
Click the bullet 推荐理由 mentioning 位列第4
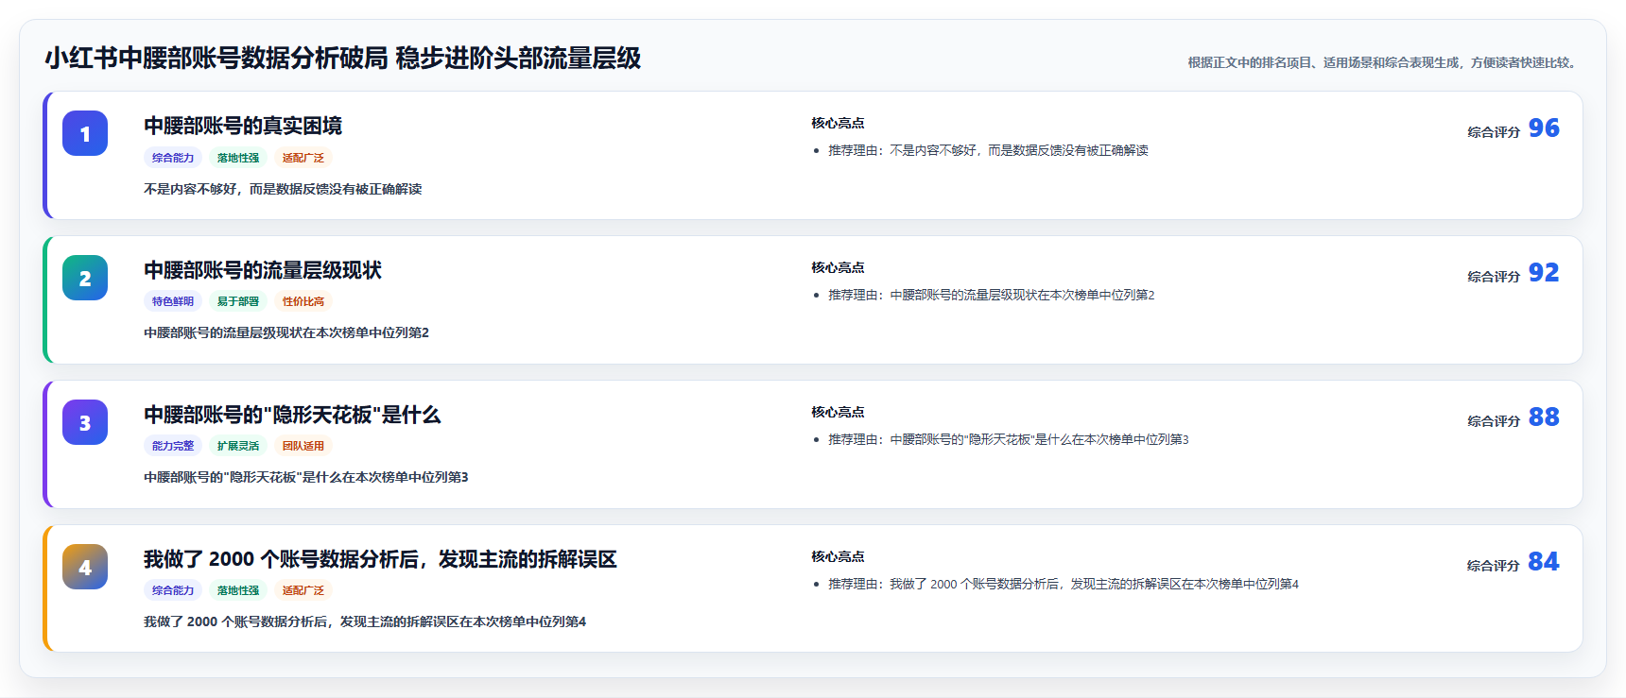tap(1064, 584)
